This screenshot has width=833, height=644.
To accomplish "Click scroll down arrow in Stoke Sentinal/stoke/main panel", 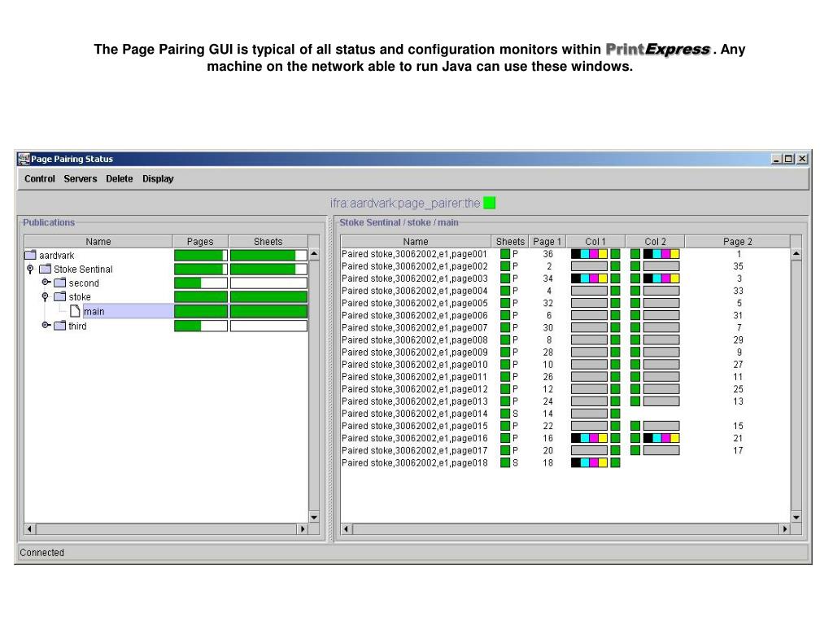I will pyautogui.click(x=796, y=517).
